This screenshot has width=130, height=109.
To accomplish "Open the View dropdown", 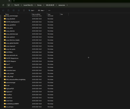I will point(42,10).
